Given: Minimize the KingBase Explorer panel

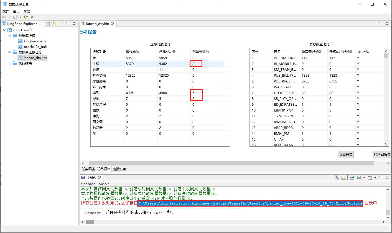Looking at the screenshot, I should click(x=68, y=23).
